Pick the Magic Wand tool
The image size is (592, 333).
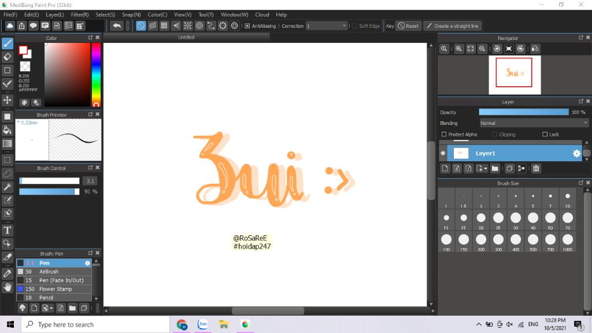(8, 187)
